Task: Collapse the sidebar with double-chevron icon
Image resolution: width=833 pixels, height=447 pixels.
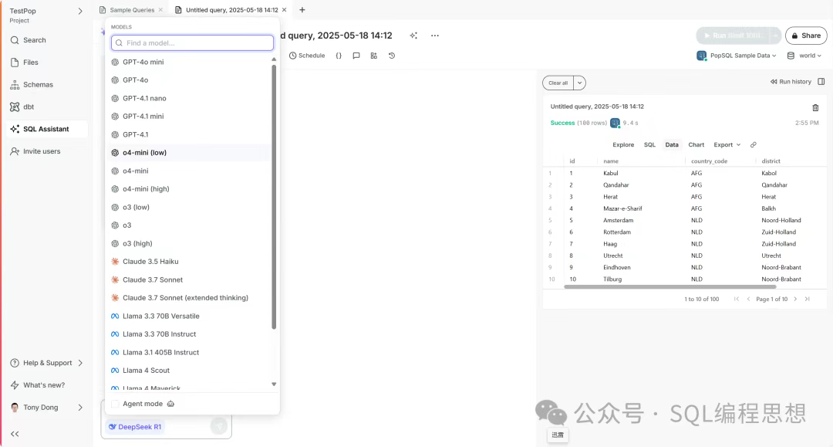Action: (15, 434)
